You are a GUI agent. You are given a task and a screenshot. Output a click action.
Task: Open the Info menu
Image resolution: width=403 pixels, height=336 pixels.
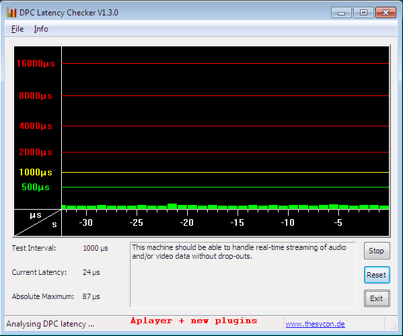pos(41,29)
